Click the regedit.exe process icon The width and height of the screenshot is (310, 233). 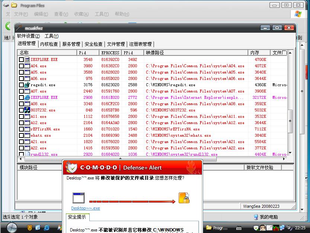click(27, 85)
